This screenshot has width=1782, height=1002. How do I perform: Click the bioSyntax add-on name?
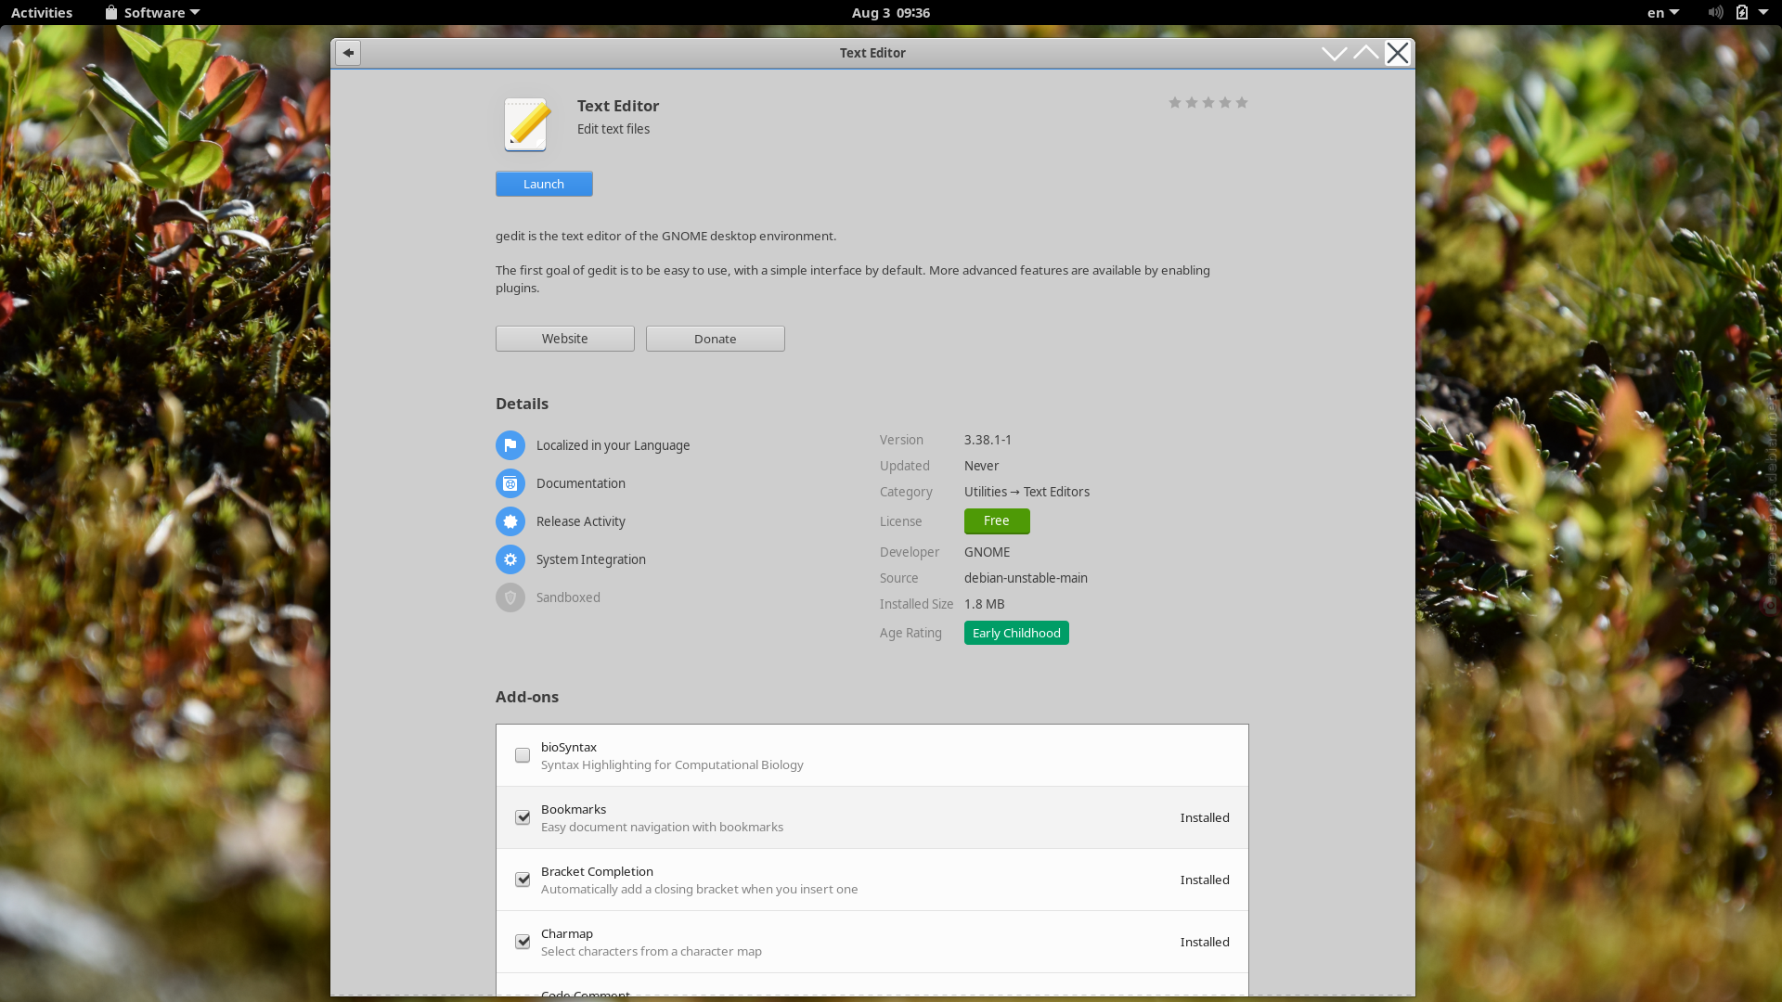pyautogui.click(x=569, y=747)
